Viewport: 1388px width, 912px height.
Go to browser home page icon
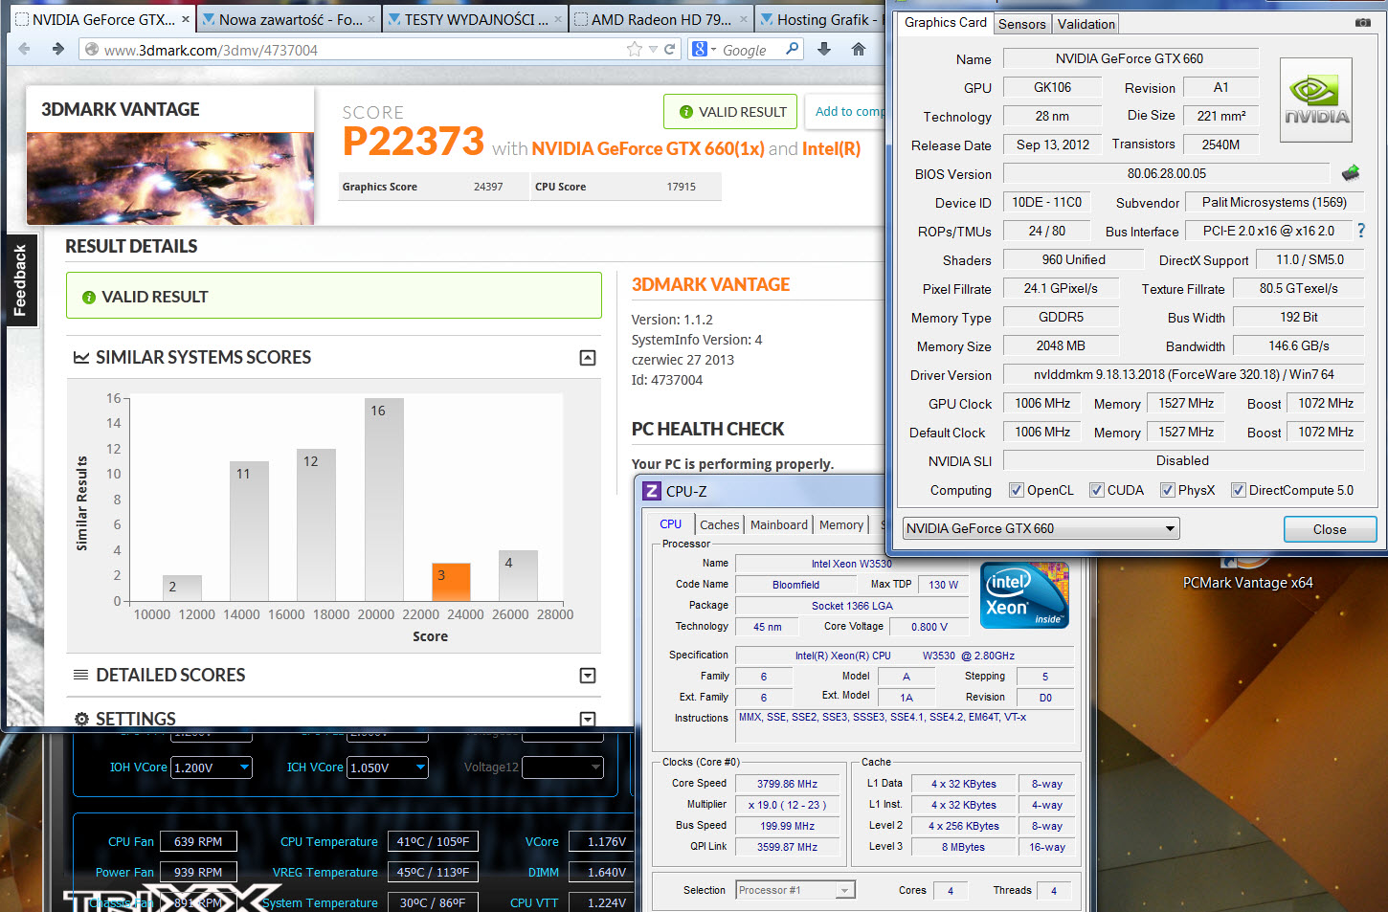click(859, 49)
